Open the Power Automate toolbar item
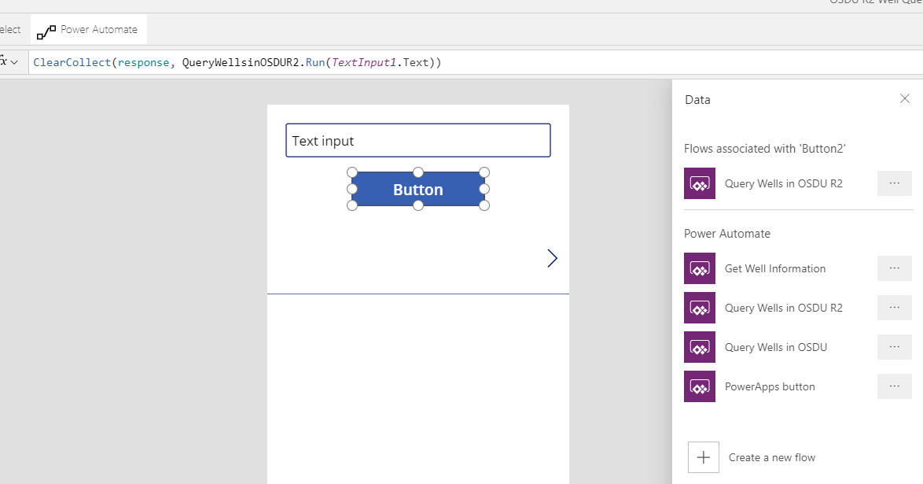The width and height of the screenshot is (923, 484). [x=88, y=29]
